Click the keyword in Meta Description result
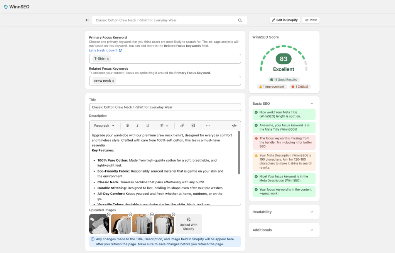 [x=284, y=179]
